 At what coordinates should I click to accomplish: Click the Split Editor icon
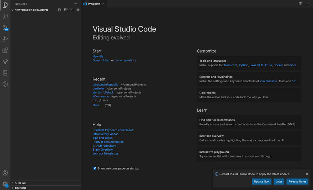tap(301, 4)
